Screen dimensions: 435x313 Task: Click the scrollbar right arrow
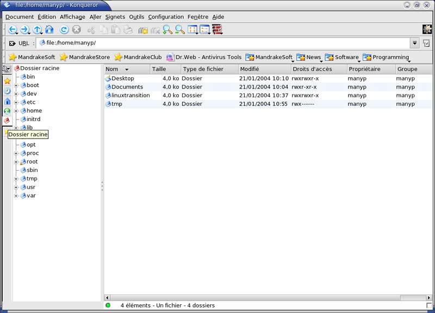click(x=429, y=297)
